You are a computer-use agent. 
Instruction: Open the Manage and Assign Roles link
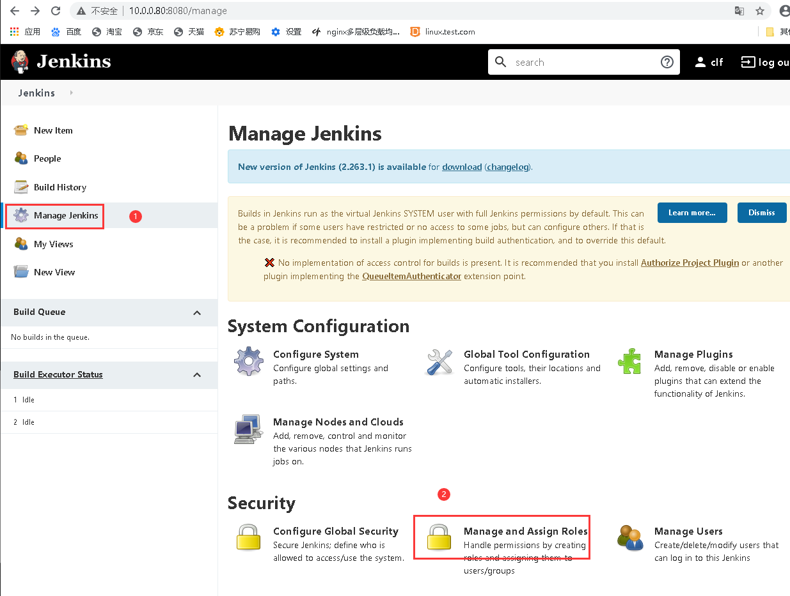[x=526, y=531]
